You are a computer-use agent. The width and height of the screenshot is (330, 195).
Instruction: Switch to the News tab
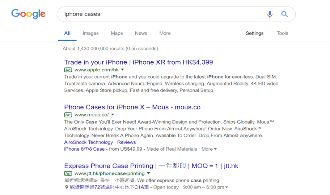pyautogui.click(x=141, y=33)
